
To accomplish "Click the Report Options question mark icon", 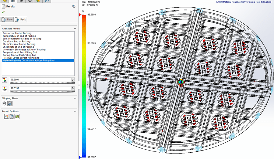I will 12,117.
